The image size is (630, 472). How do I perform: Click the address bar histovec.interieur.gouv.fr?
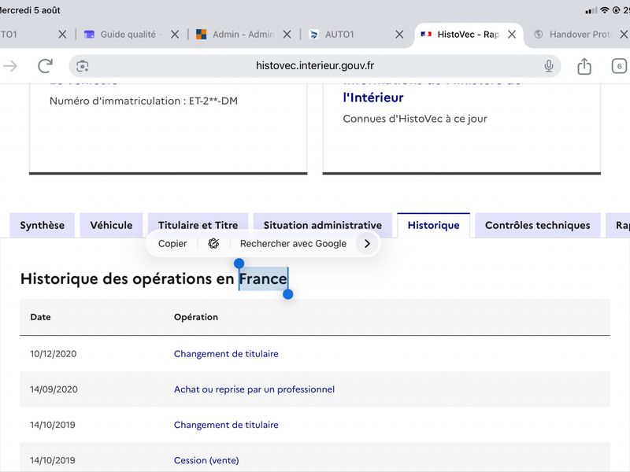pos(314,66)
